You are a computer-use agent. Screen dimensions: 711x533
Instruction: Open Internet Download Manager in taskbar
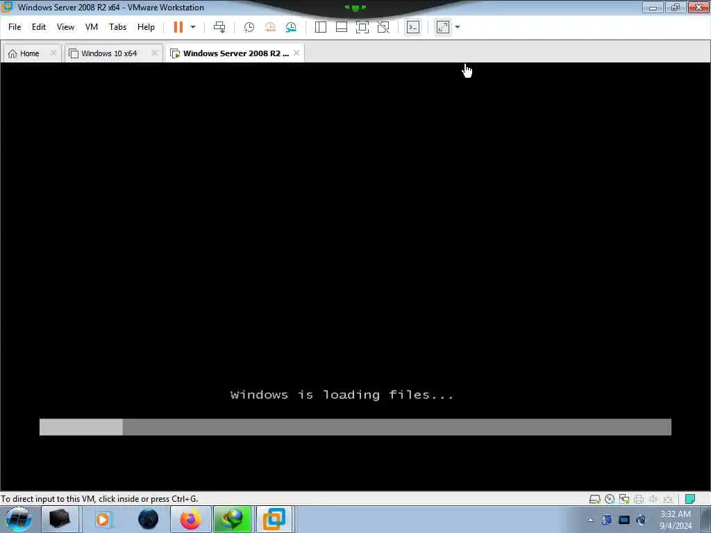232,519
